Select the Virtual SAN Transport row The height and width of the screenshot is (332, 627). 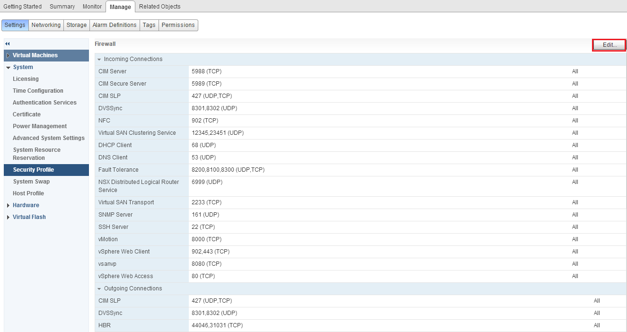pyautogui.click(x=360, y=202)
